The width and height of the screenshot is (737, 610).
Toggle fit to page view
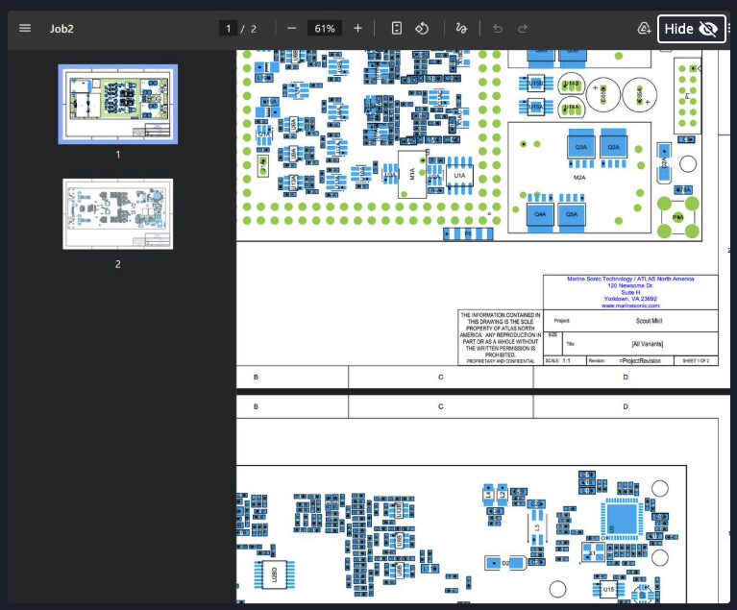(396, 28)
